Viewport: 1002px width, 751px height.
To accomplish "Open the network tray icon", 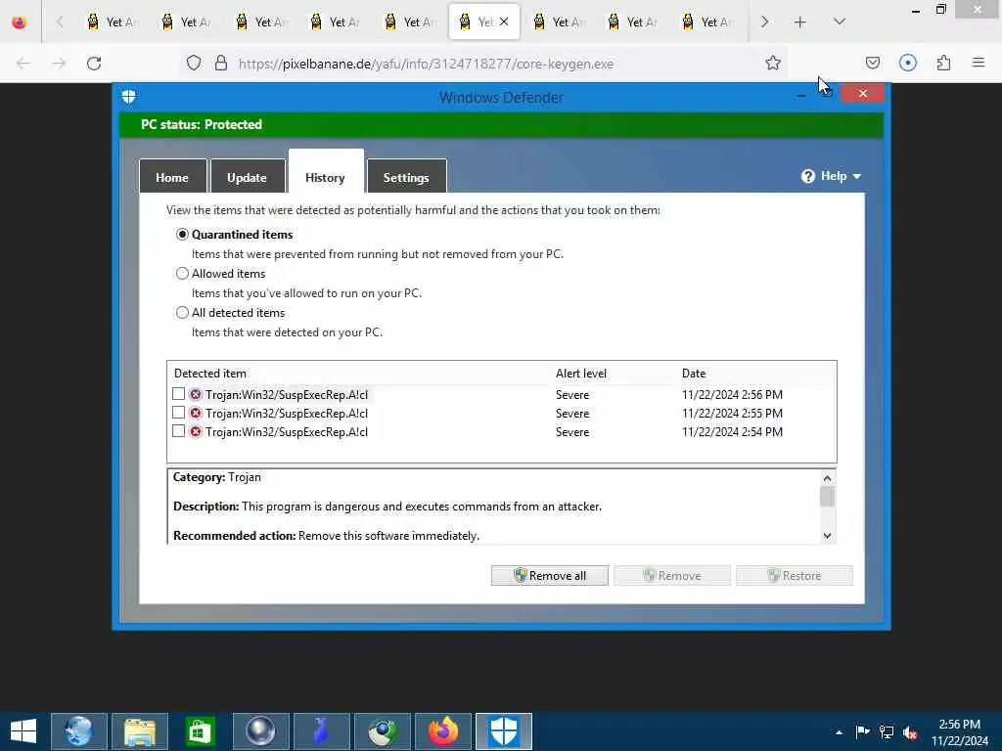I will [887, 731].
